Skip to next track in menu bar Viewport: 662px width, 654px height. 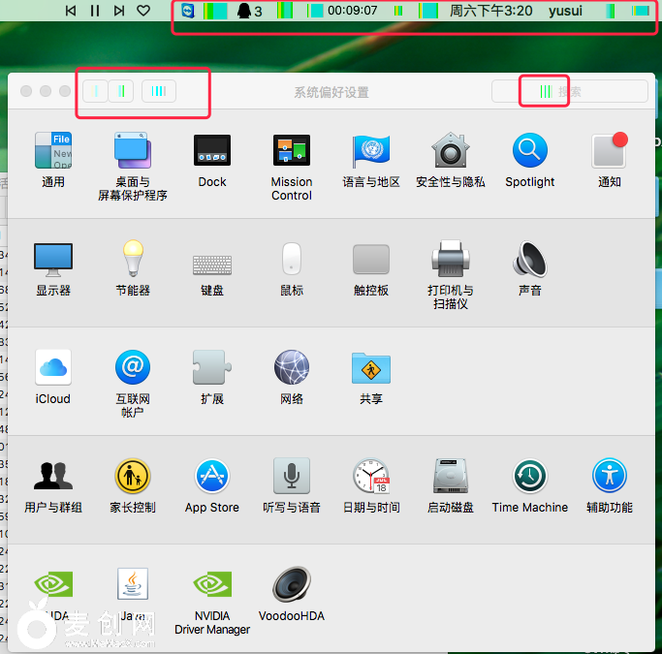pyautogui.click(x=119, y=11)
